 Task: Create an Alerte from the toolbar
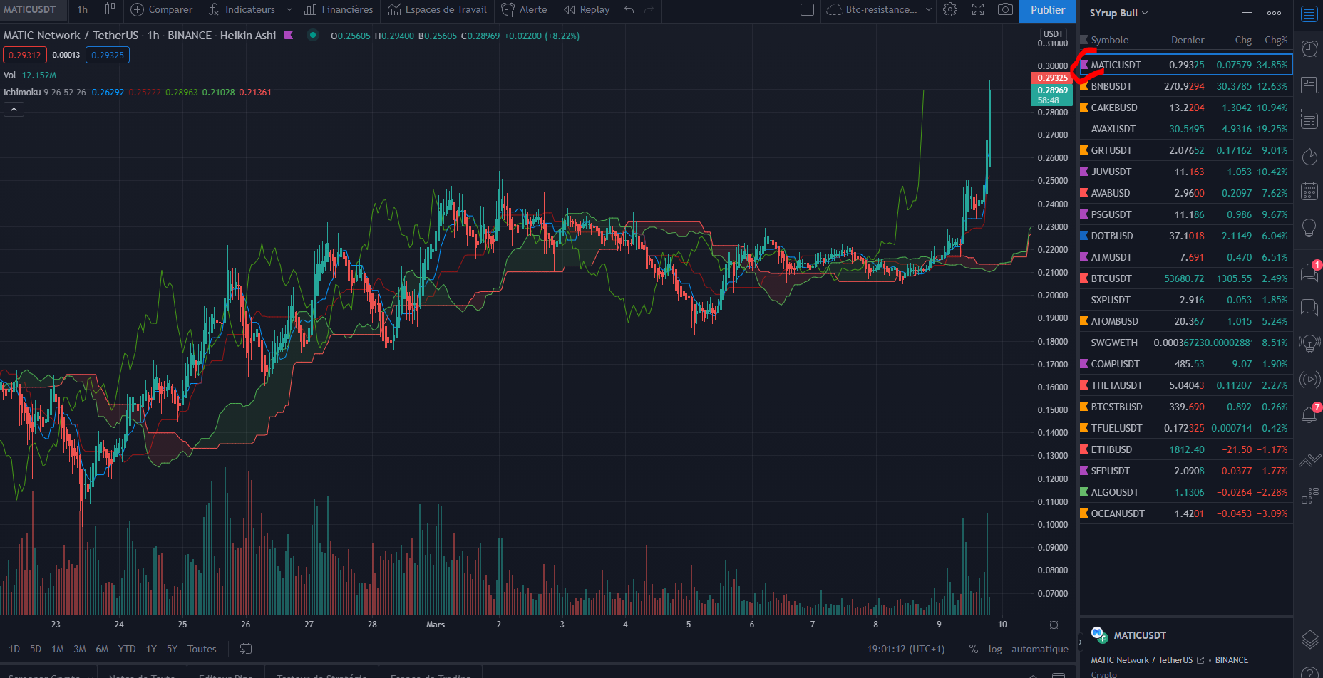pos(525,9)
